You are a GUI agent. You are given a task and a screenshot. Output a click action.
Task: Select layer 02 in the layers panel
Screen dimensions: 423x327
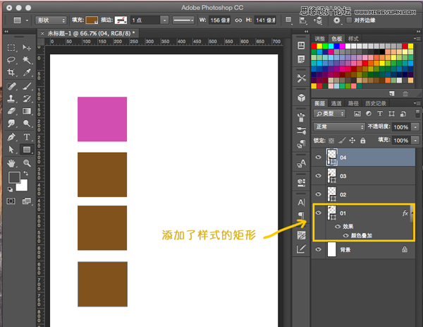click(363, 194)
